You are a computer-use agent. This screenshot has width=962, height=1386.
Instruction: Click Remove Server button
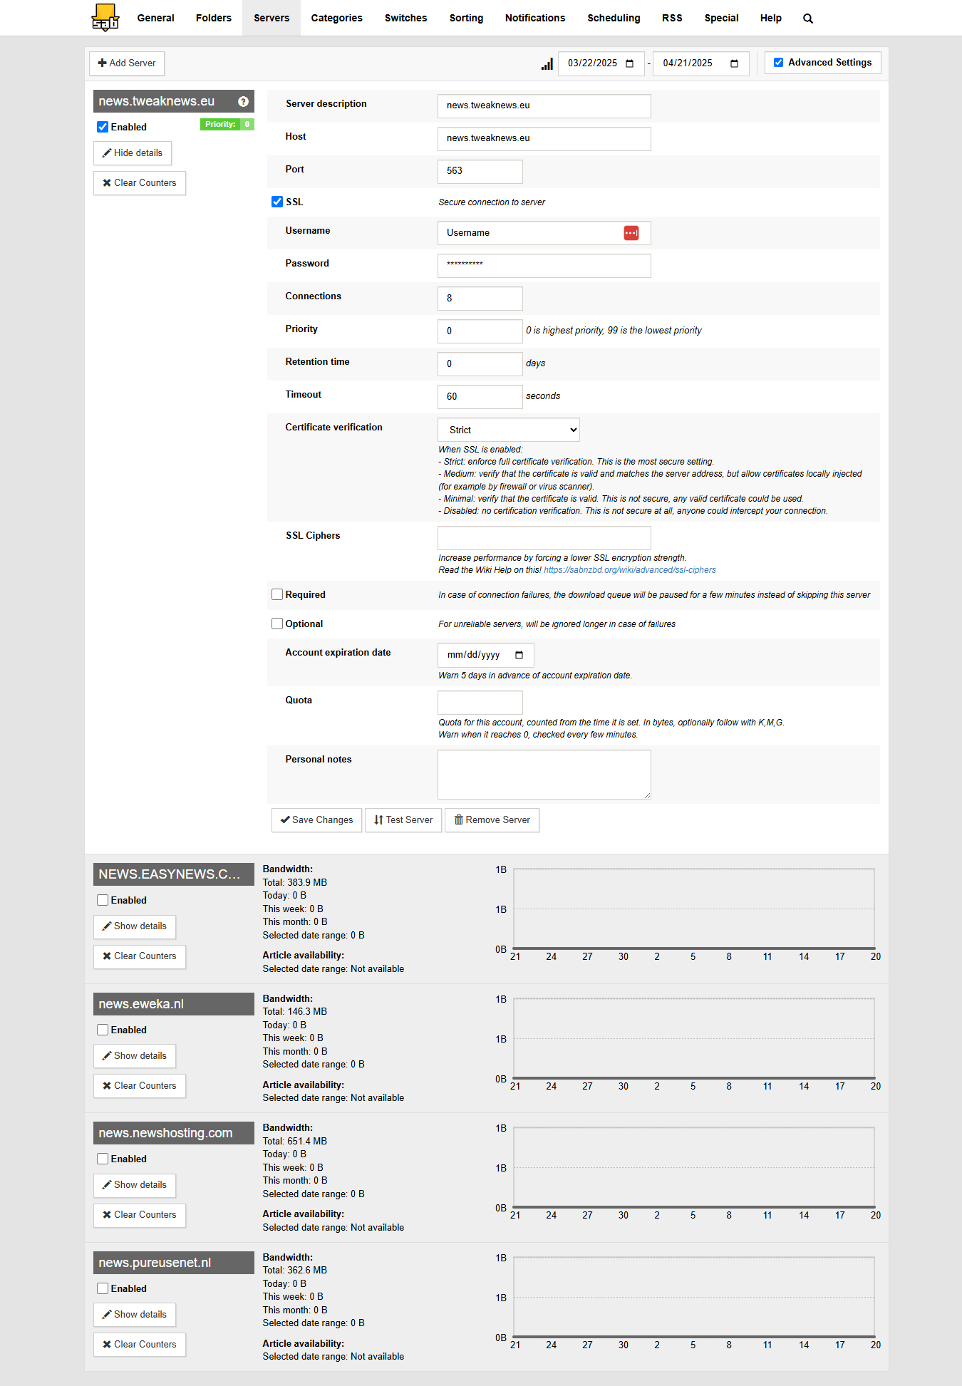click(x=492, y=820)
